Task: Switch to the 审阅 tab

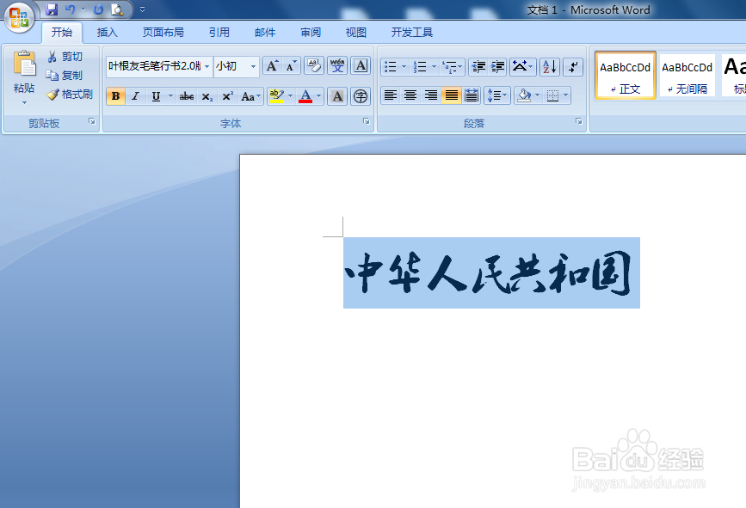Action: coord(311,33)
